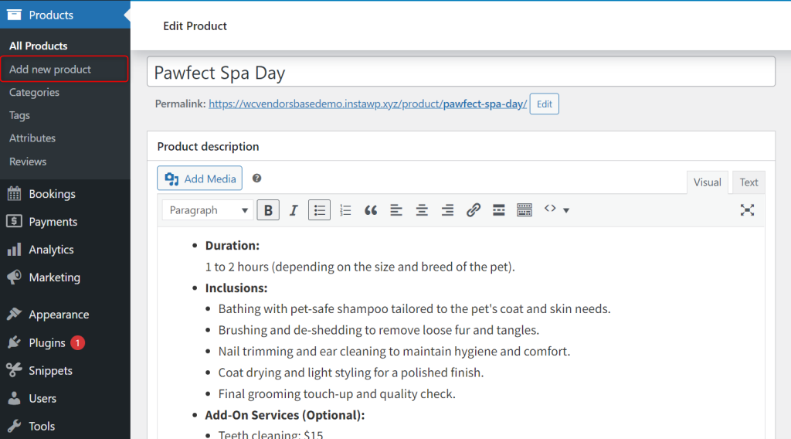The image size is (791, 439).
Task: Open Analytics menu label
Action: [x=51, y=250]
